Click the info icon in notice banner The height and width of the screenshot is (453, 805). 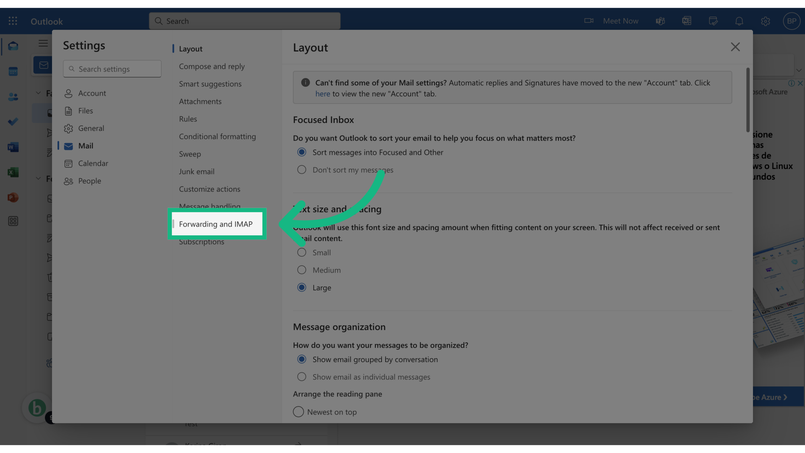(x=306, y=83)
